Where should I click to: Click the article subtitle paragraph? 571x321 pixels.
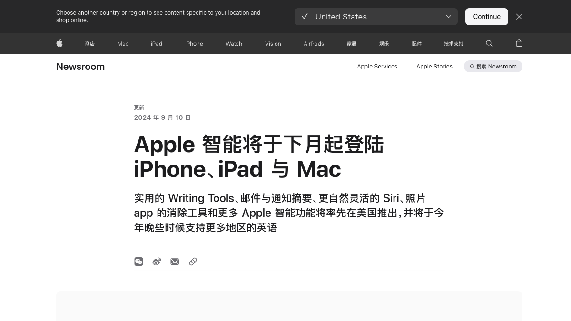click(x=289, y=213)
